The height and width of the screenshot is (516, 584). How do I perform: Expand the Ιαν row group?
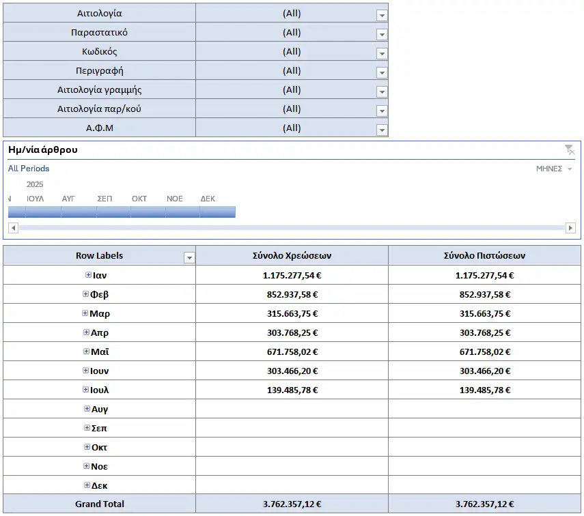(x=88, y=275)
